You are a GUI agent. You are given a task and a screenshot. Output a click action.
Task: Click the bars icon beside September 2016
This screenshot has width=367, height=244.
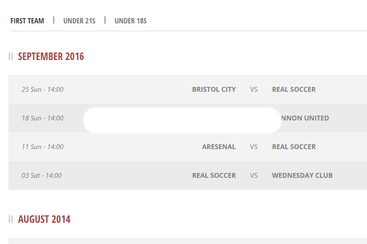[11, 56]
